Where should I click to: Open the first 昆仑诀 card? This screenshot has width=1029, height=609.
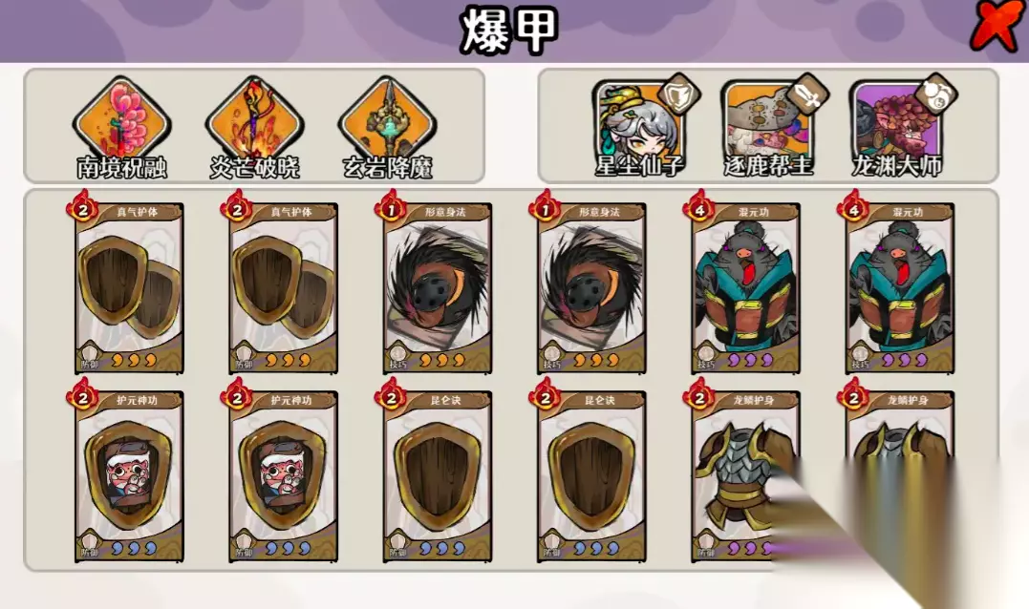click(437, 476)
